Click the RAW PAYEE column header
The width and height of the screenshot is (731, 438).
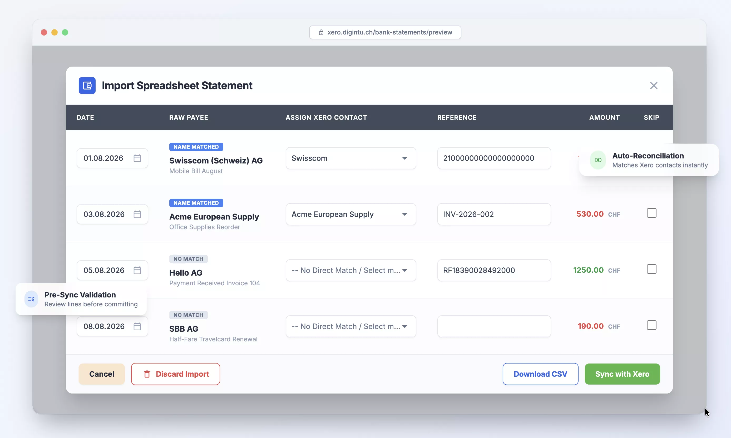click(x=189, y=117)
